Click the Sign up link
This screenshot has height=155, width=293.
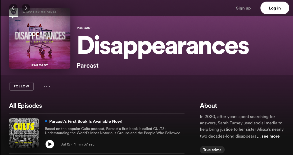click(243, 8)
